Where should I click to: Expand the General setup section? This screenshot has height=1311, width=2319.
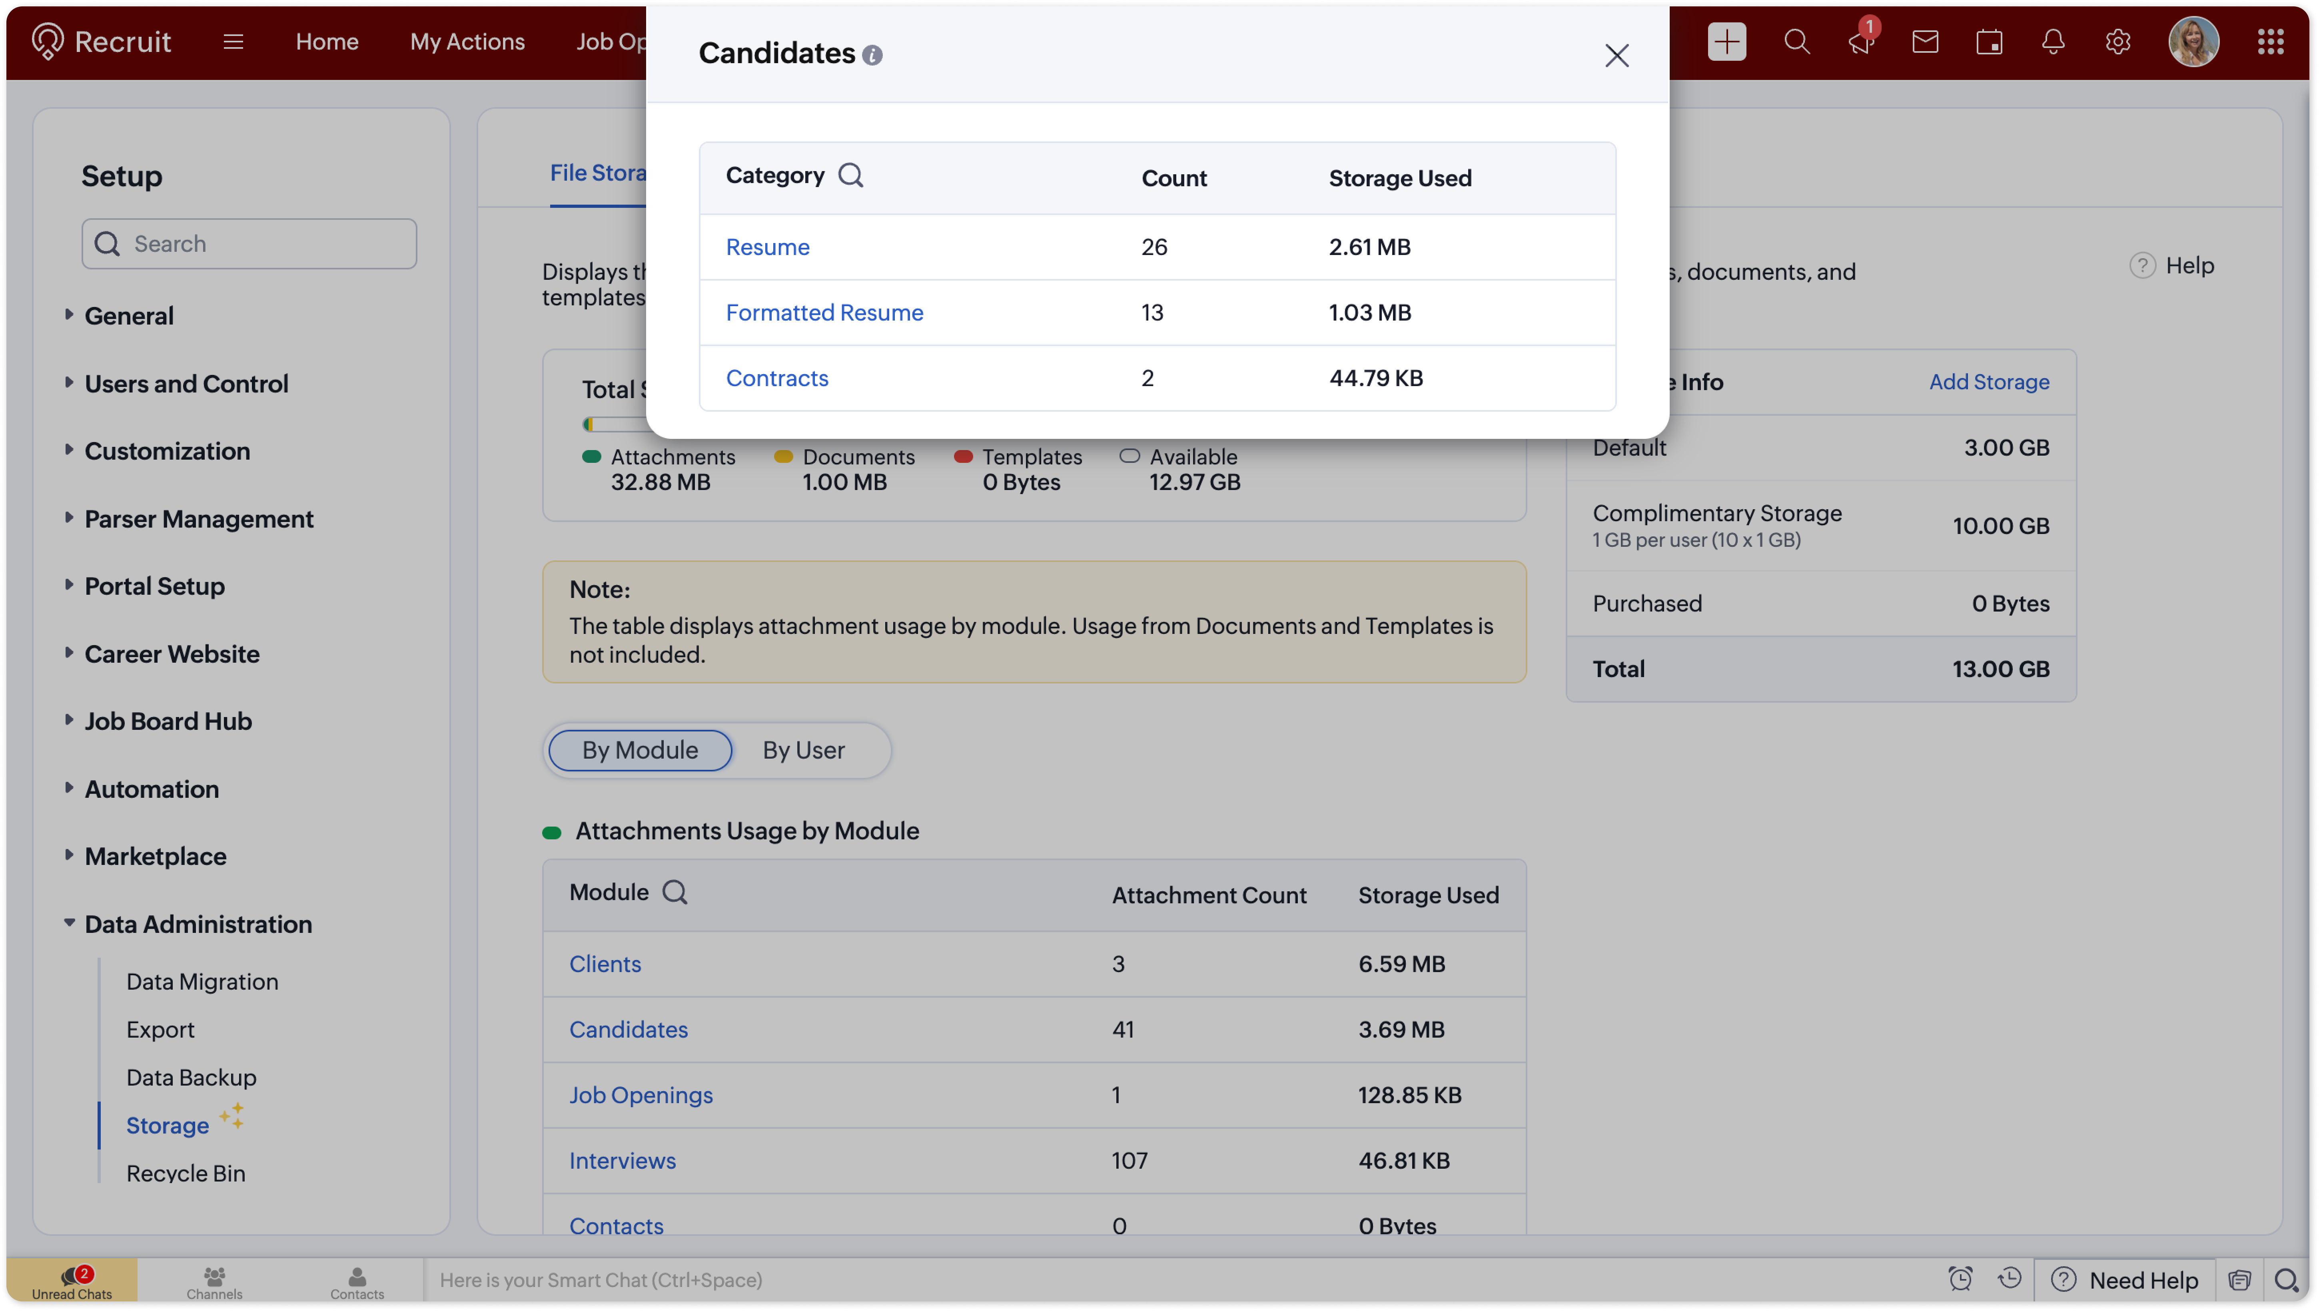click(x=129, y=316)
